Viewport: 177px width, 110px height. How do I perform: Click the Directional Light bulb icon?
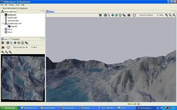pos(6,21)
